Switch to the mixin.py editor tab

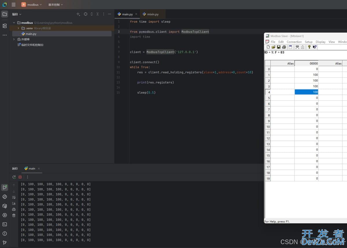point(153,14)
